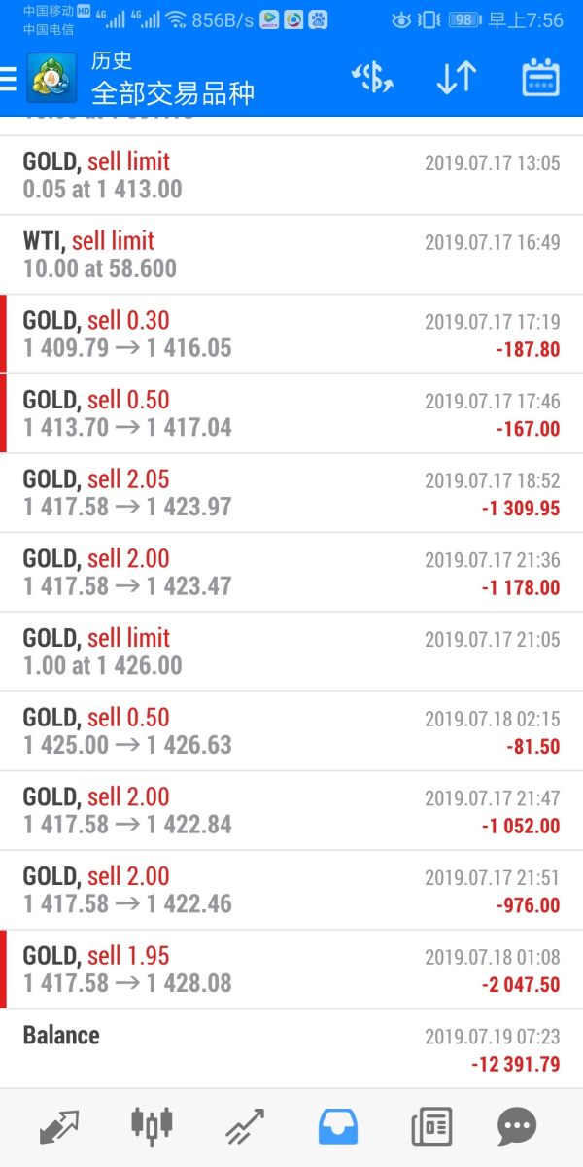Open the hamburger side menu
This screenshot has height=1167, width=583.
10,79
